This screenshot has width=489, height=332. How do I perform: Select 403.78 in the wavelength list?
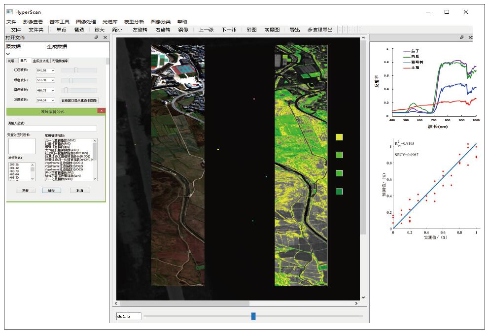coord(14,171)
